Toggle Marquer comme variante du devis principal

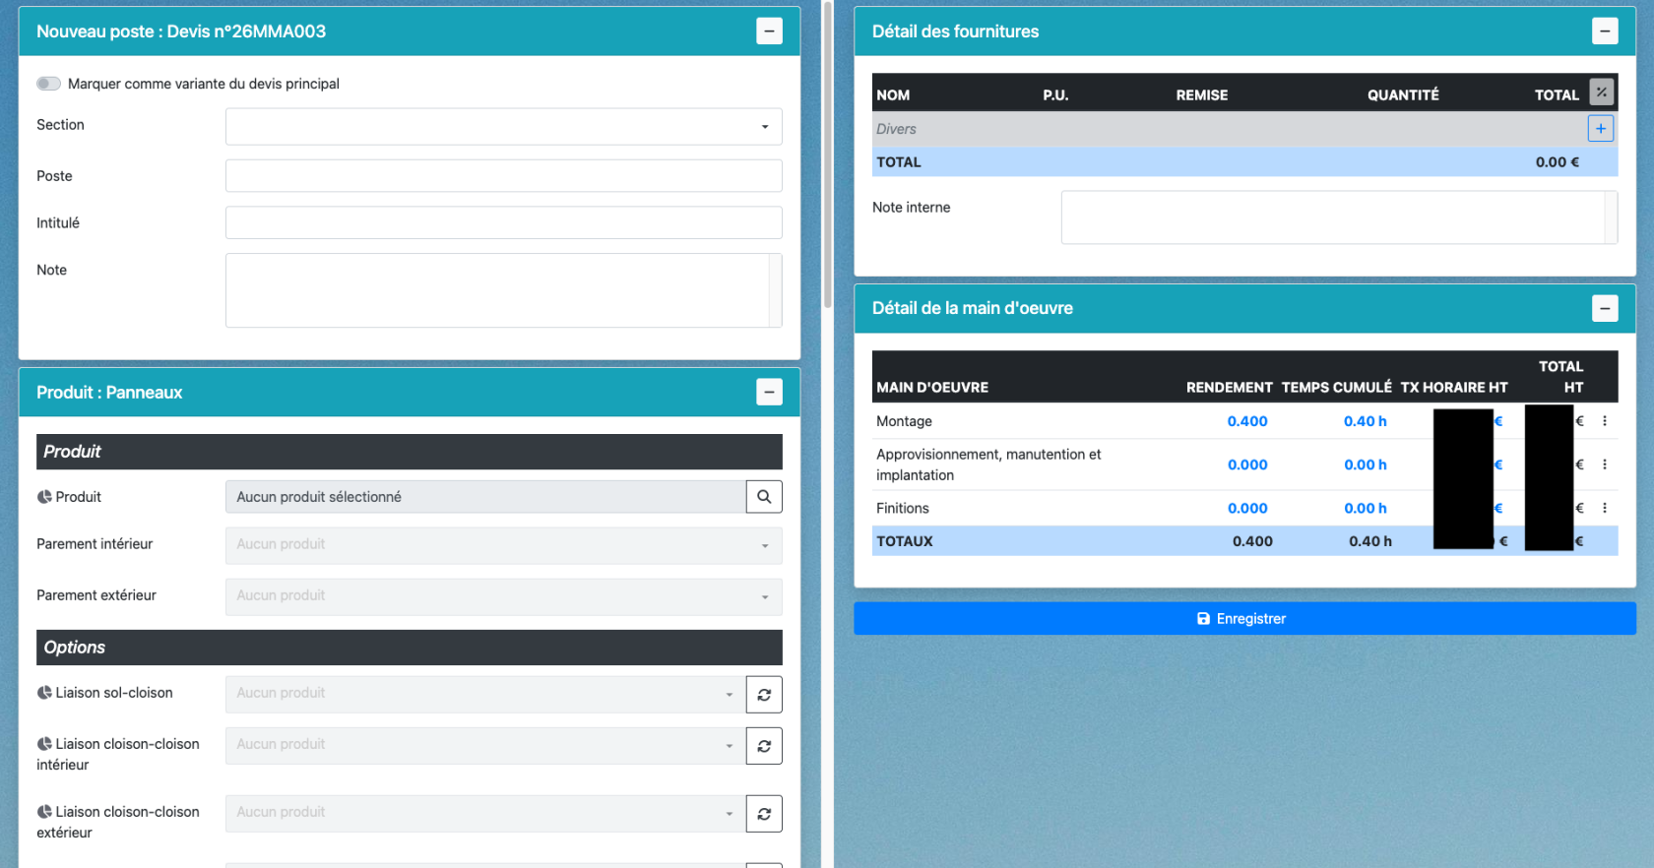tap(49, 84)
